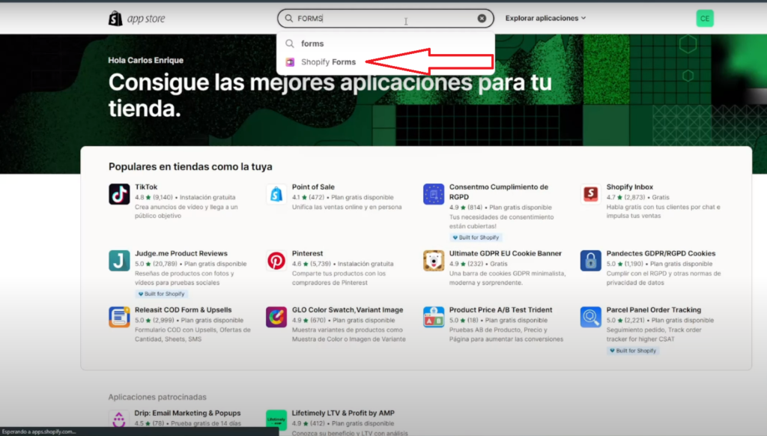The image size is (767, 436).
Task: Click the Built for Shopify badge under Judge.me
Action: [162, 294]
